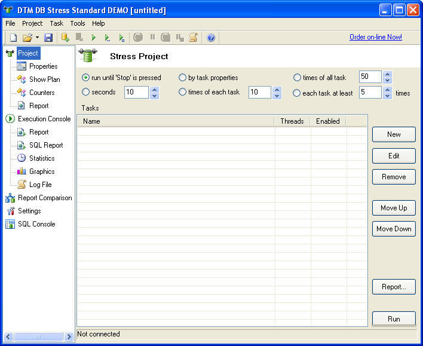
Task: Open the File menu
Action: point(10,23)
